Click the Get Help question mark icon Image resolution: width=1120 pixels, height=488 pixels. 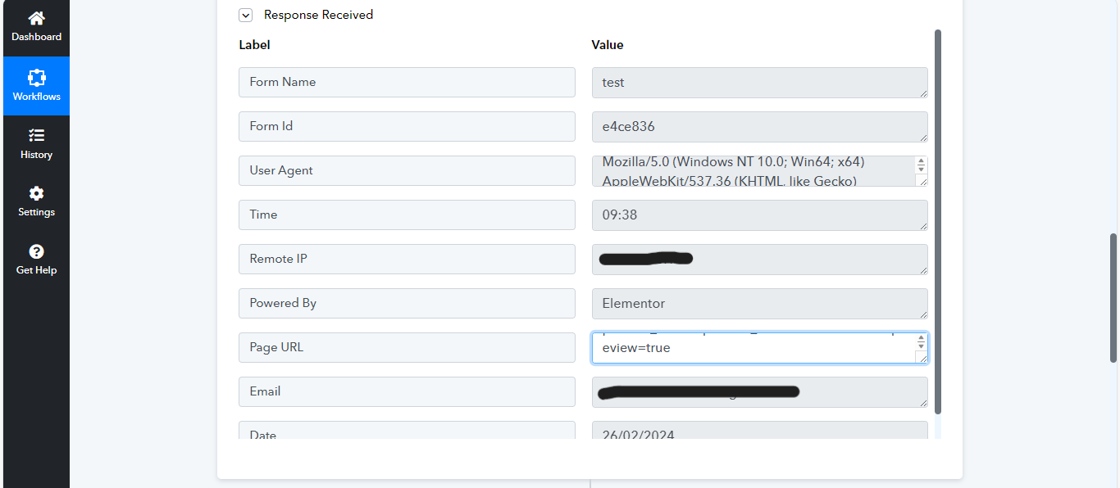click(36, 252)
